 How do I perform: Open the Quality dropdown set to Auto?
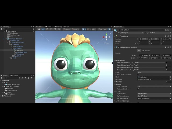point(154,72)
